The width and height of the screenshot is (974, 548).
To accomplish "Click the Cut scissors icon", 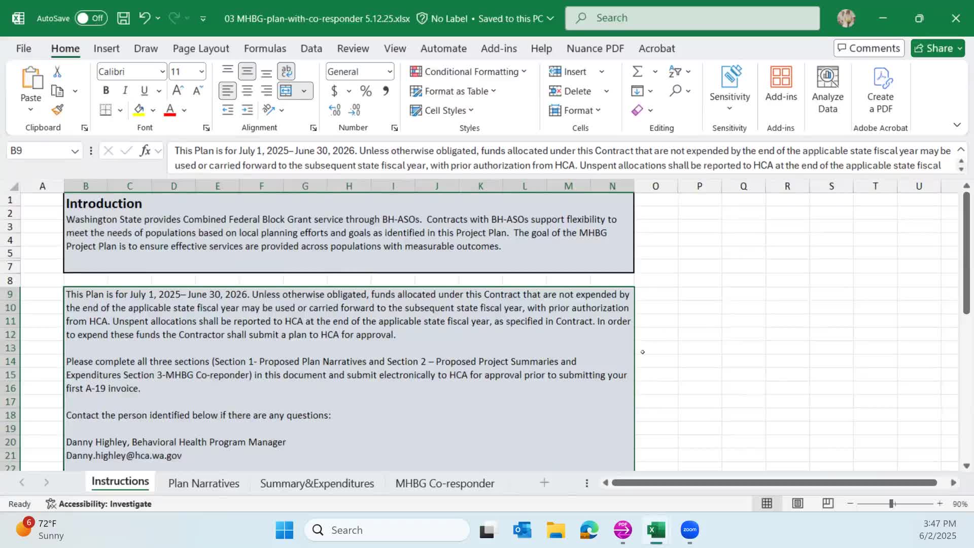I will [57, 72].
